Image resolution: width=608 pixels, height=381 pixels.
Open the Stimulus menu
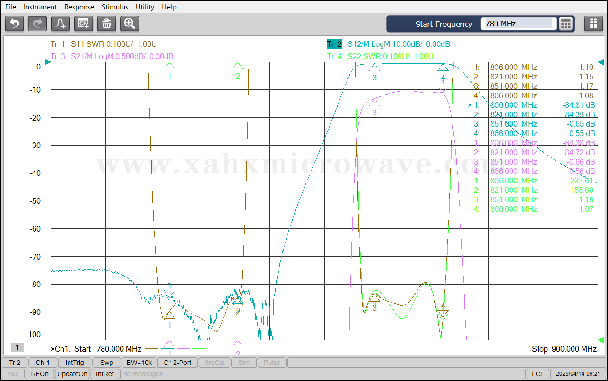point(114,7)
